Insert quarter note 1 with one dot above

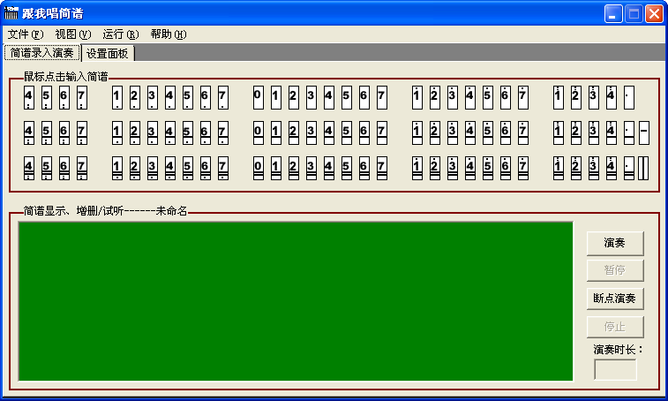[417, 98]
